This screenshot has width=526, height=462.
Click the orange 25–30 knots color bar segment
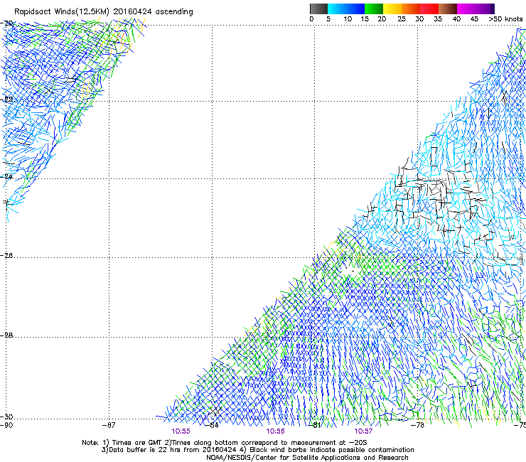411,9
